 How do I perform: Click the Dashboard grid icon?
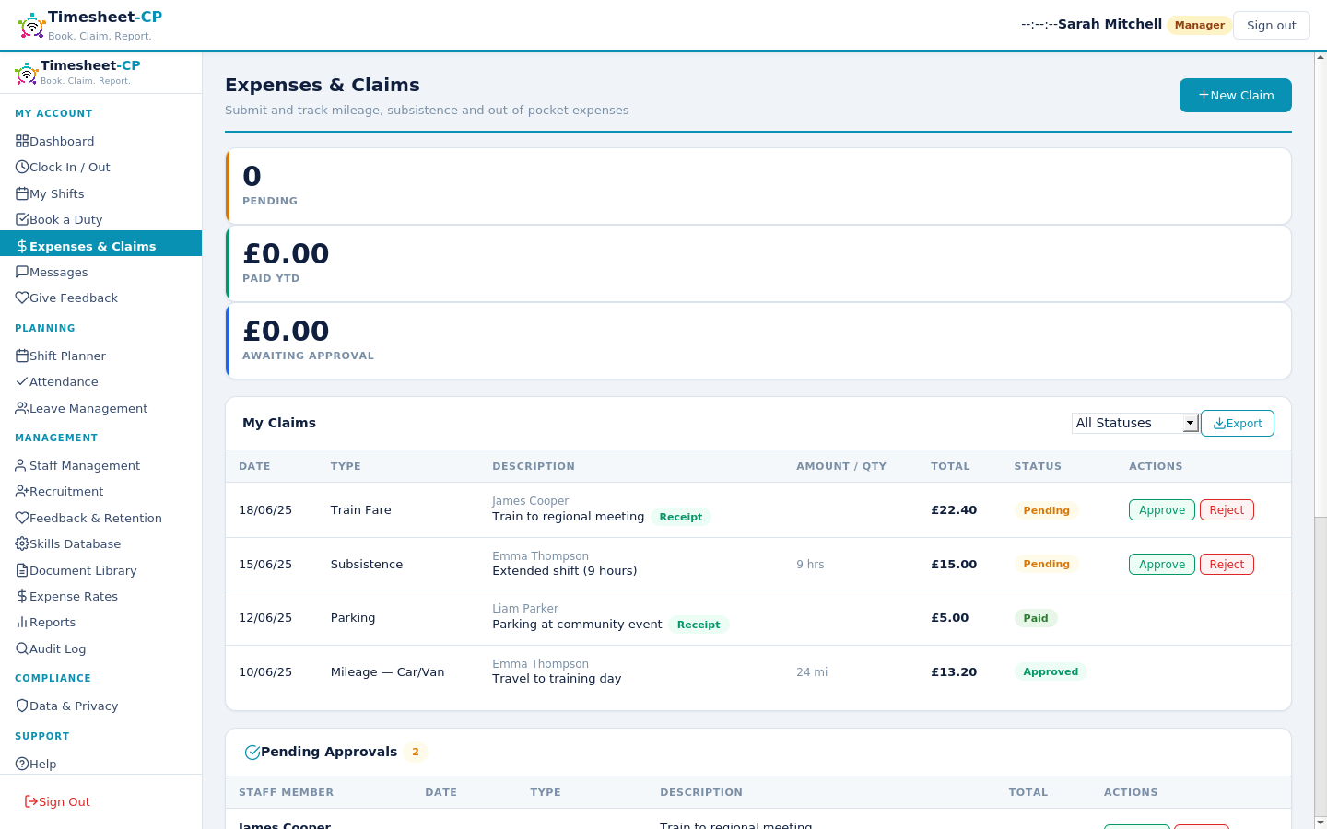(22, 141)
